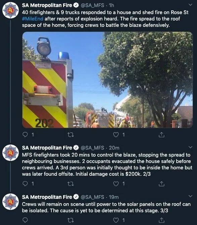Like the 2/3 tweet about occupants evacuated

coord(116,183)
